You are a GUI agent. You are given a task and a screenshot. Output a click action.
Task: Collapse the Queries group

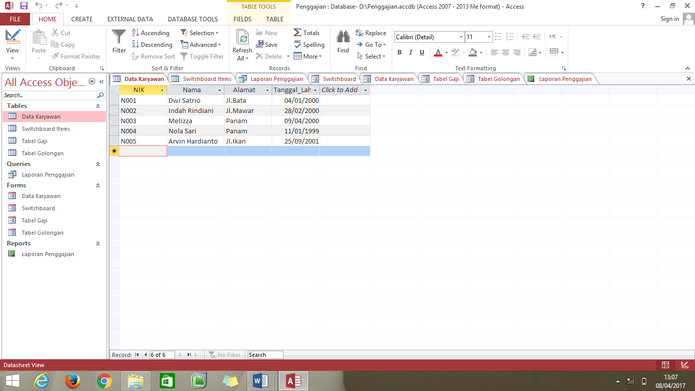[x=98, y=164]
